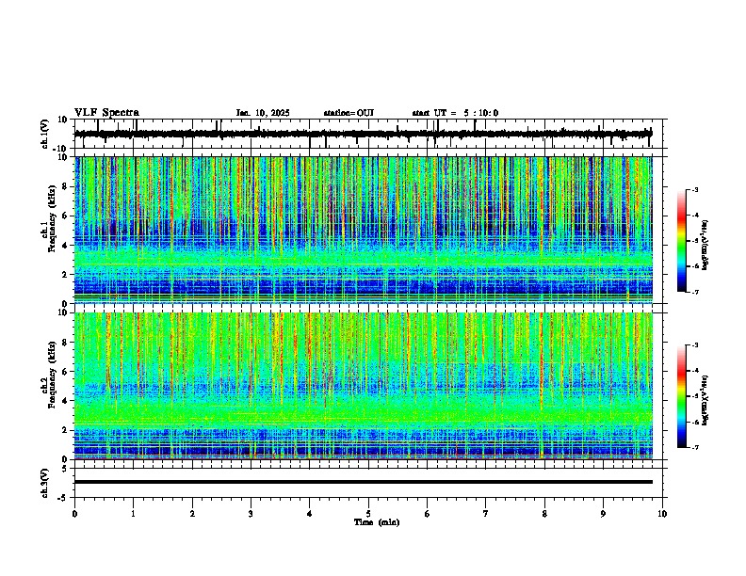Click time axis tick label 5
Image resolution: width=746 pixels, height=576 pixels.
pos(368,514)
